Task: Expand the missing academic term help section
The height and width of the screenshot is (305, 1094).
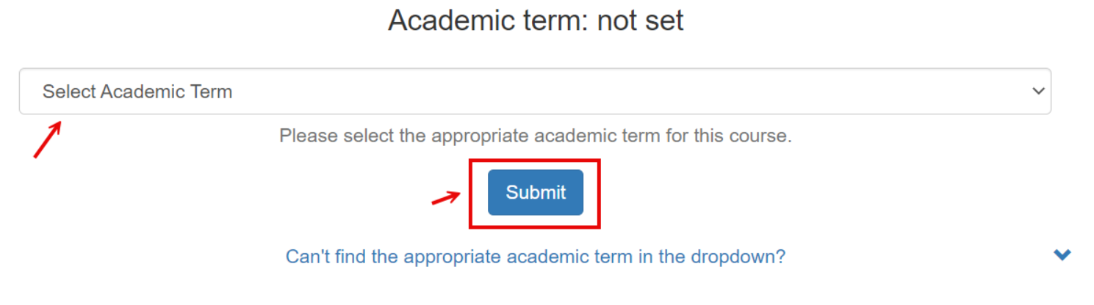Action: click(535, 257)
